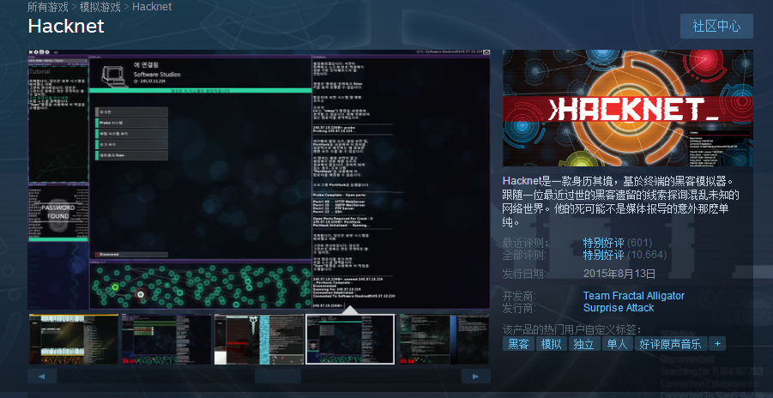The width and height of the screenshot is (773, 398).
Task: Open the 社区中心 community hub button
Action: (716, 26)
